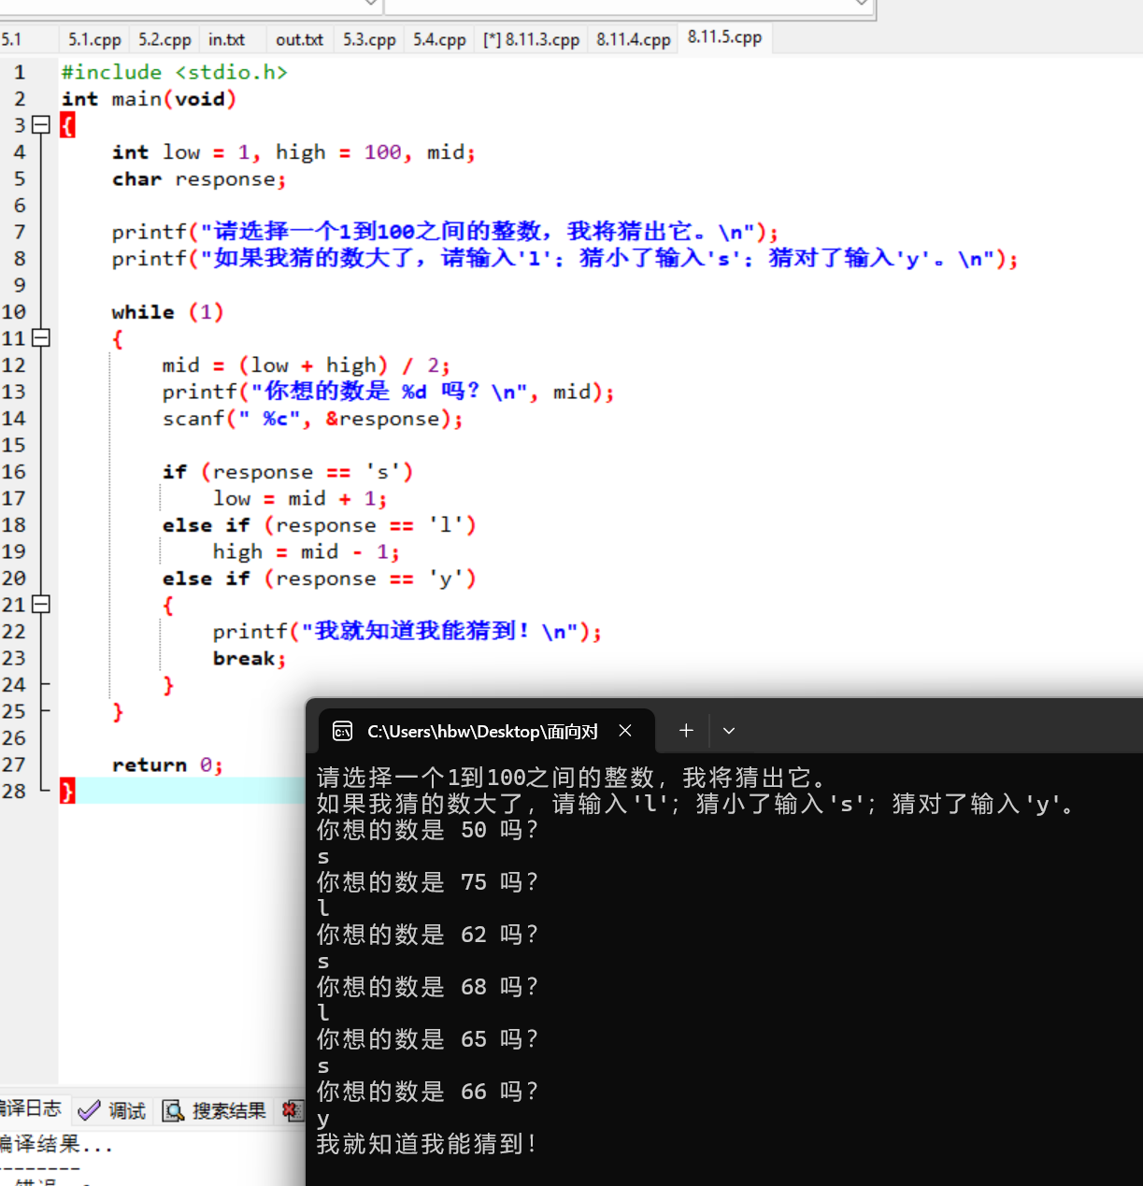Collapse the fold marker at line 21
This screenshot has width=1143, height=1186.
pos(40,604)
